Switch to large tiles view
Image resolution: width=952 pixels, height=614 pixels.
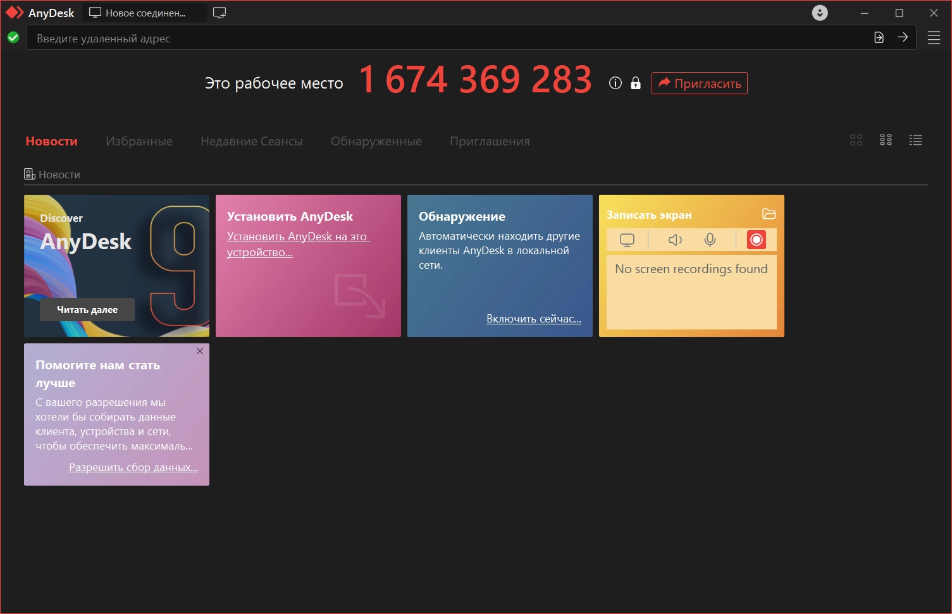(x=856, y=140)
